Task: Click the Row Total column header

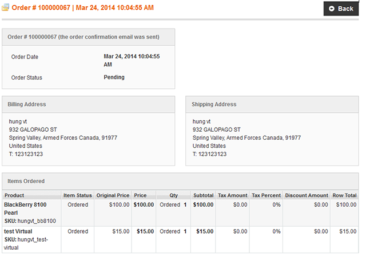Action: 344,195
